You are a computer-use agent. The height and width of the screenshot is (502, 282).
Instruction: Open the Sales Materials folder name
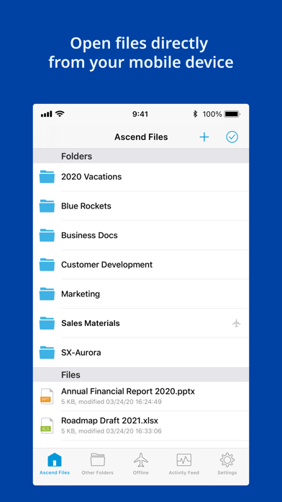(x=91, y=323)
